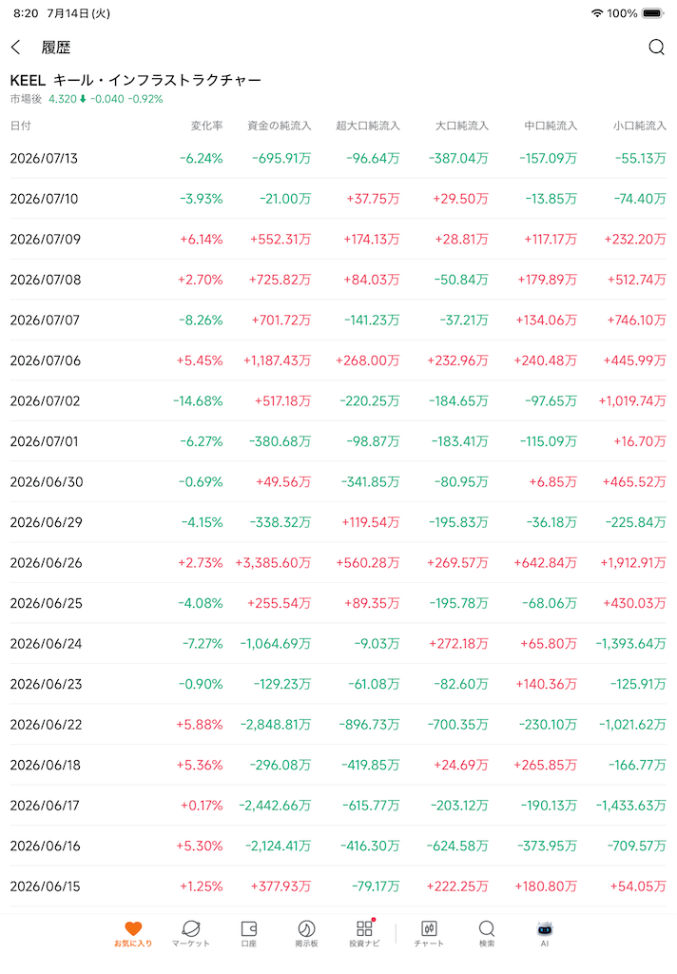This screenshot has width=677, height=974.
Task: Open the チャート candlestick icon
Action: point(429,934)
